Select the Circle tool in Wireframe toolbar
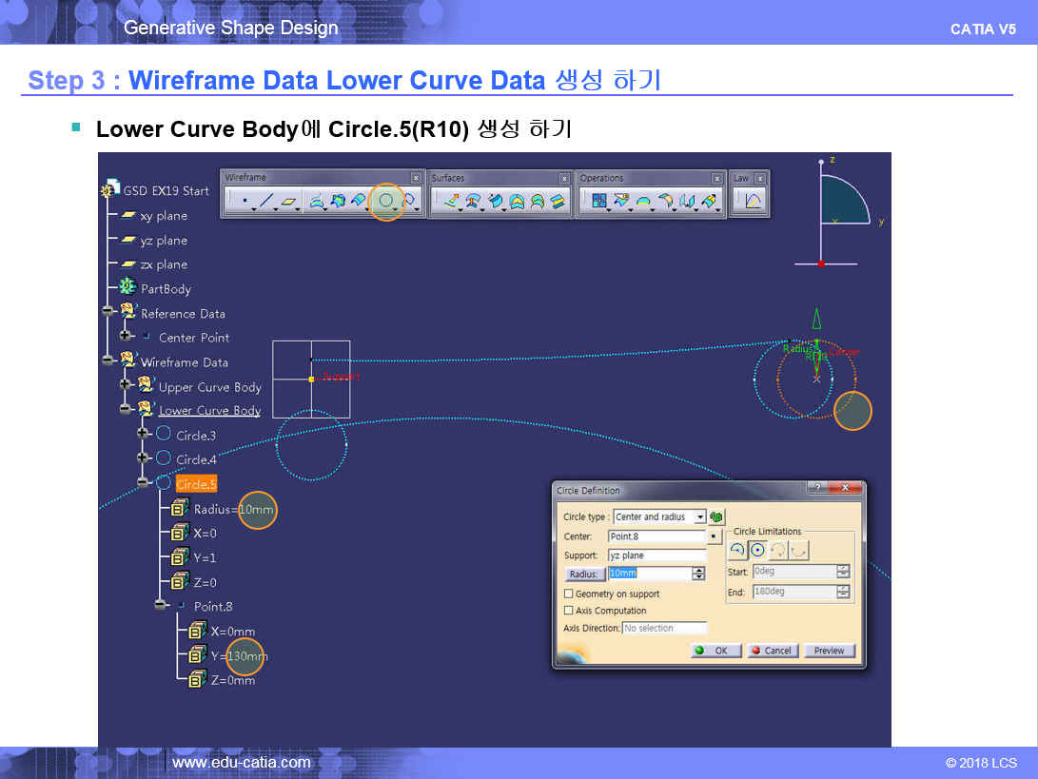This screenshot has width=1038, height=779. [x=386, y=201]
